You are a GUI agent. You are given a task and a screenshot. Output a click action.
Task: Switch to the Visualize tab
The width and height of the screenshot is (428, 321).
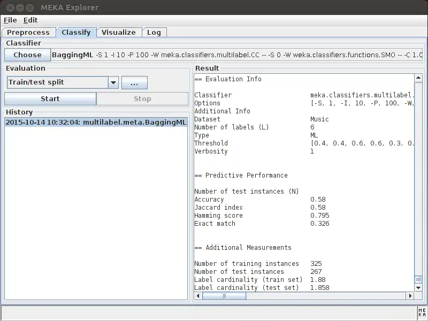point(119,32)
